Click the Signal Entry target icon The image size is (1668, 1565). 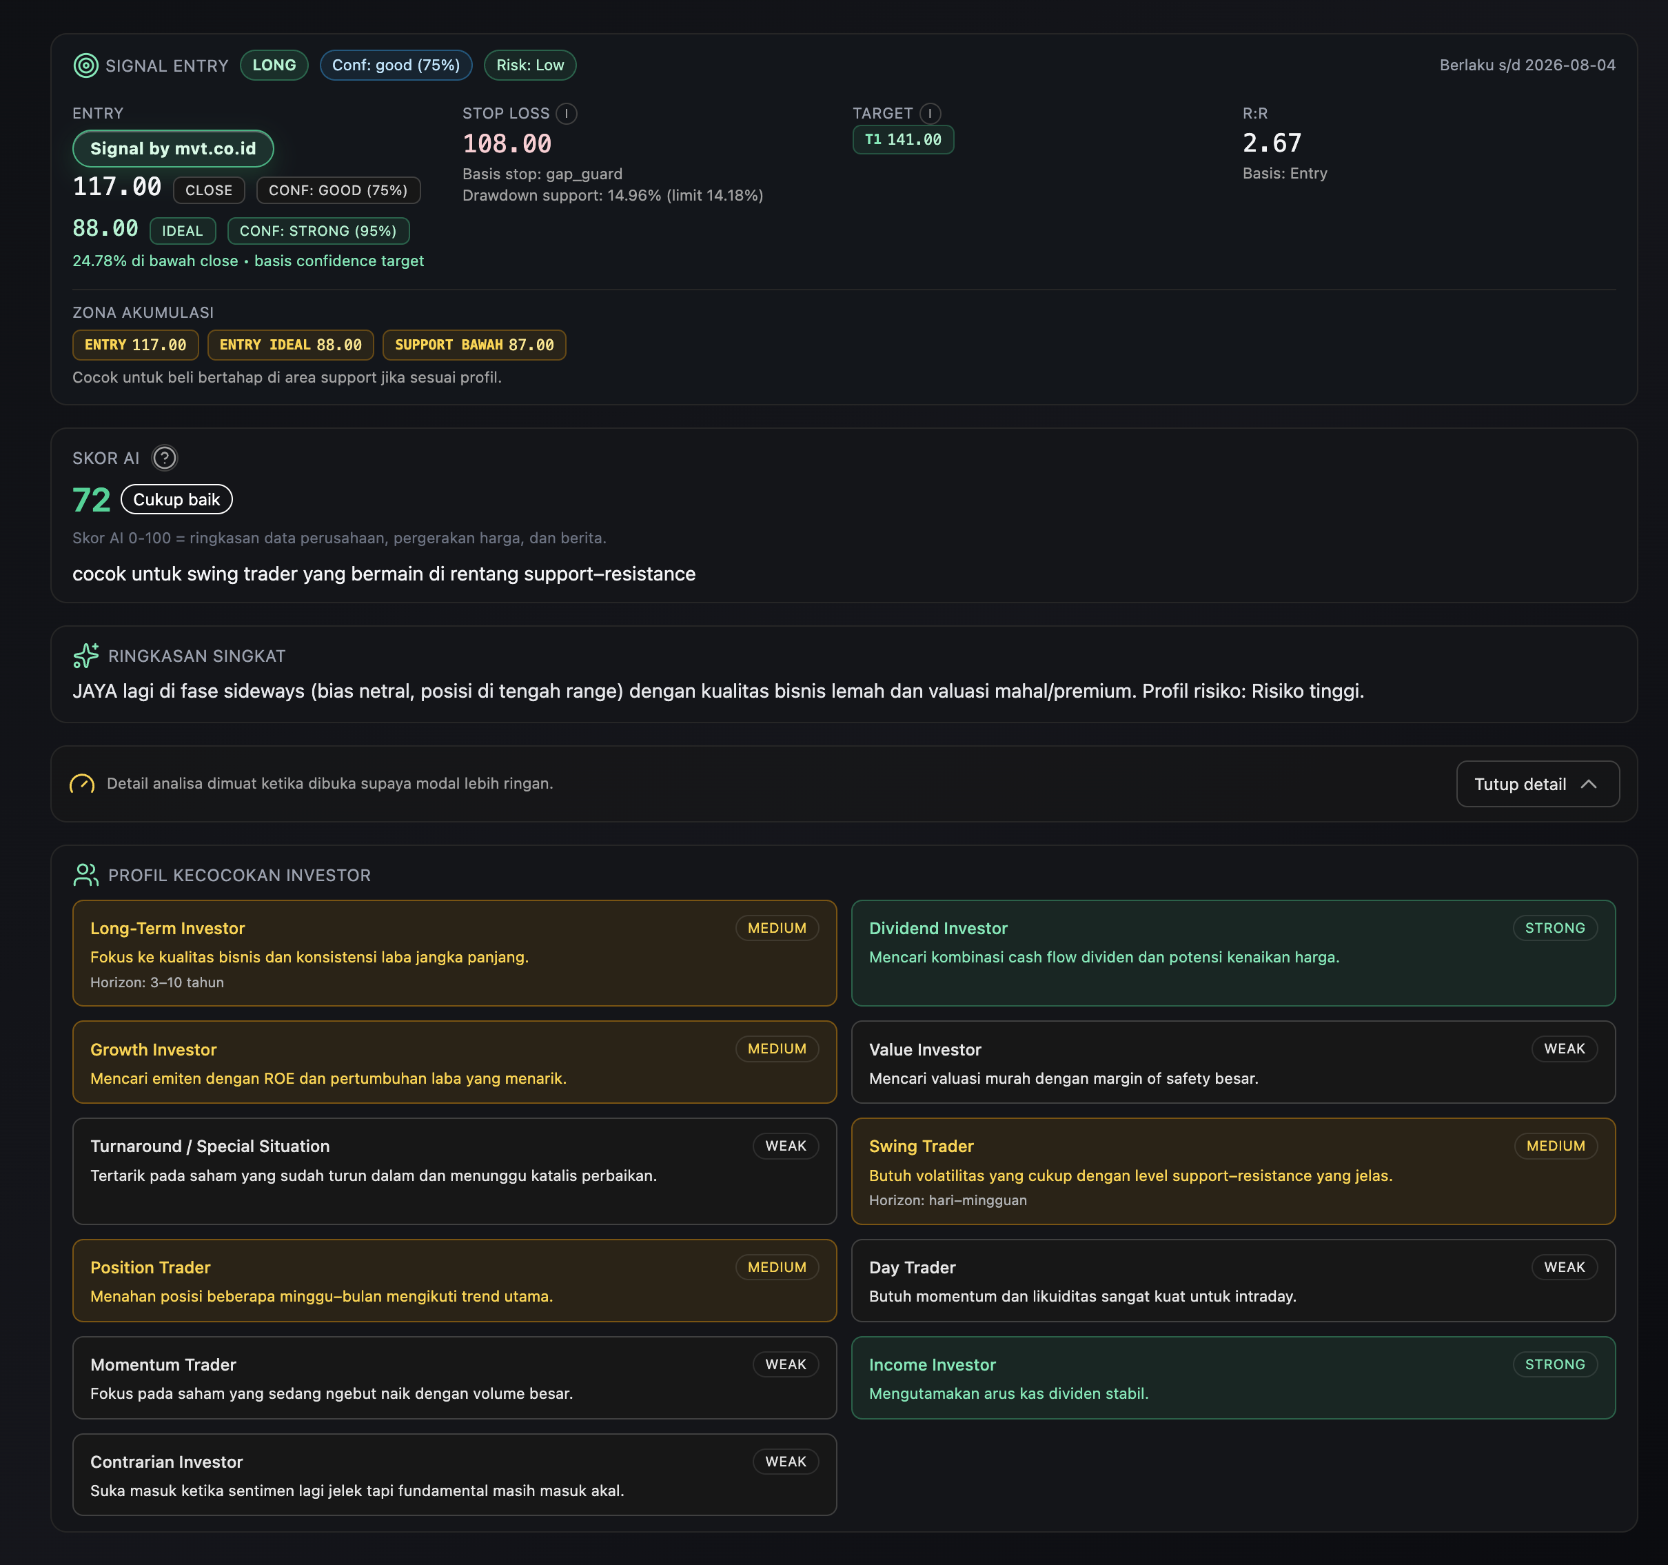(85, 65)
